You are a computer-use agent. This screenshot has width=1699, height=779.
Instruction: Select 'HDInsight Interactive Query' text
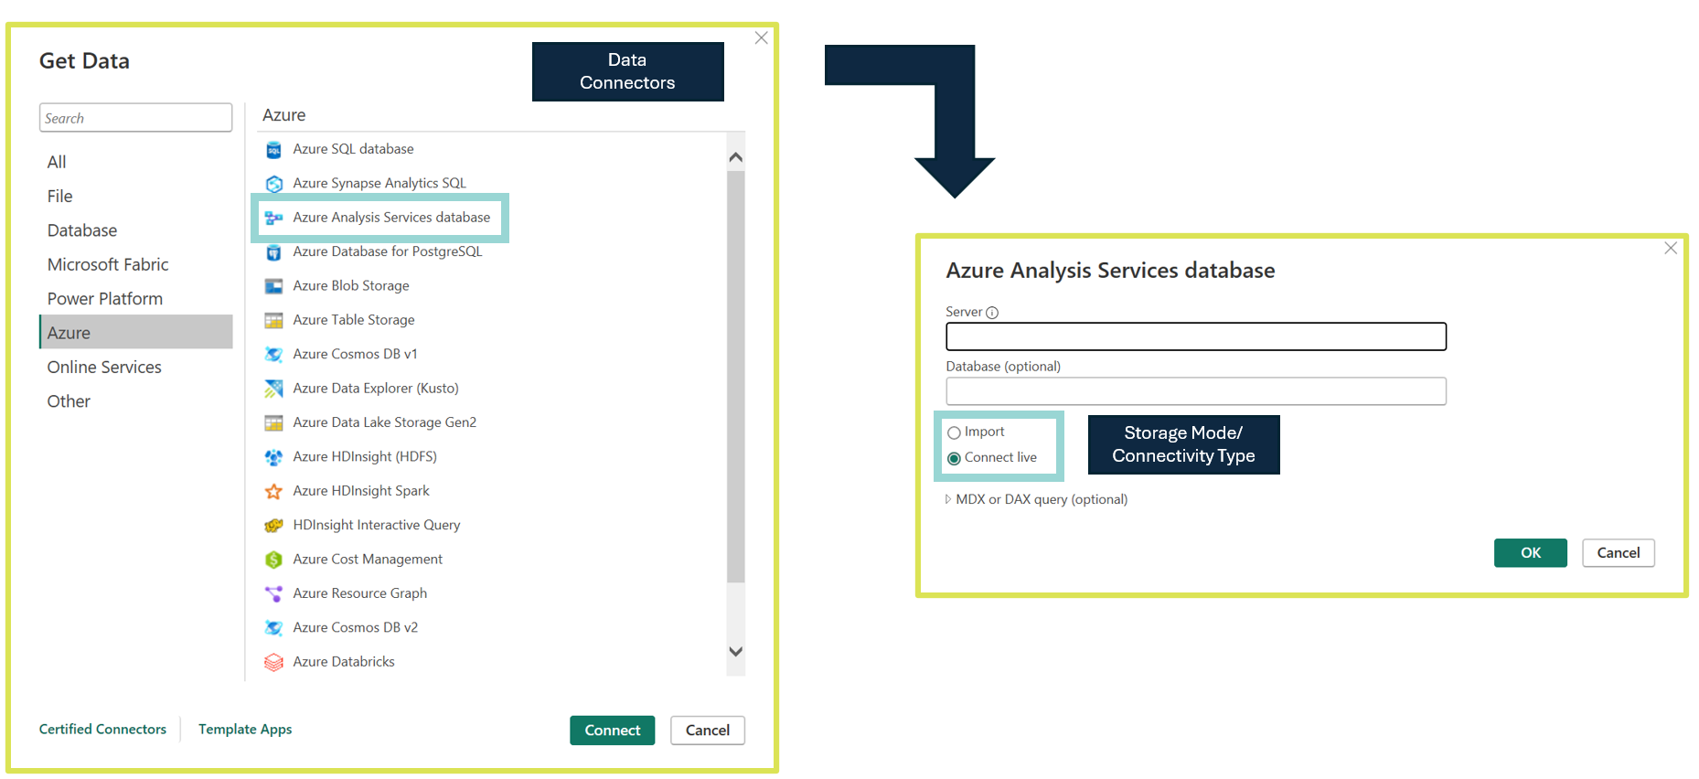click(x=377, y=526)
